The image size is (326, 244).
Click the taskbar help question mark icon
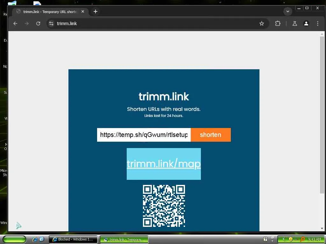point(265,240)
